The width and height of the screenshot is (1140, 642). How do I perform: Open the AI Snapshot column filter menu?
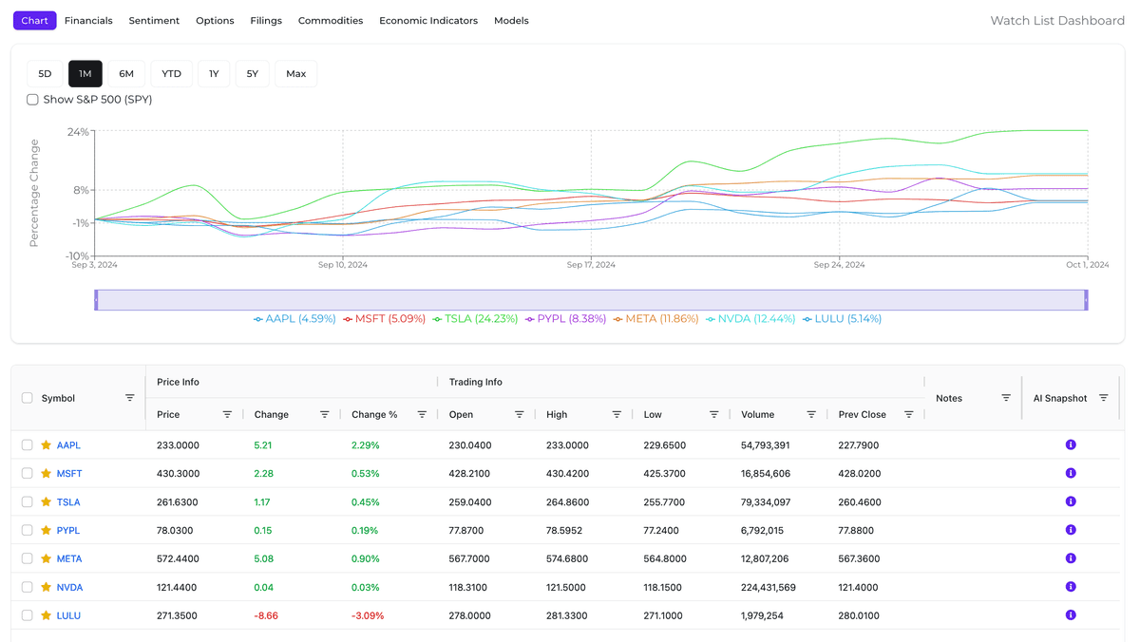(x=1104, y=398)
